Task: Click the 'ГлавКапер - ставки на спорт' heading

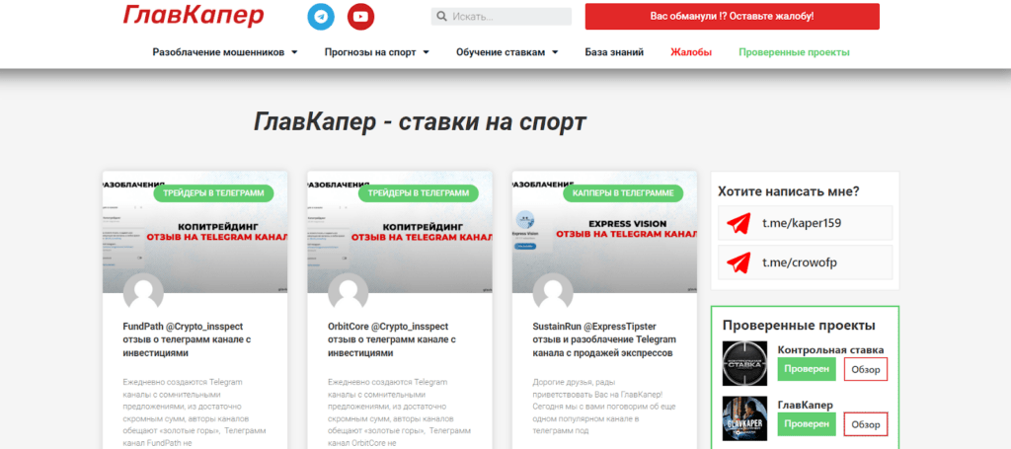Action: click(421, 121)
